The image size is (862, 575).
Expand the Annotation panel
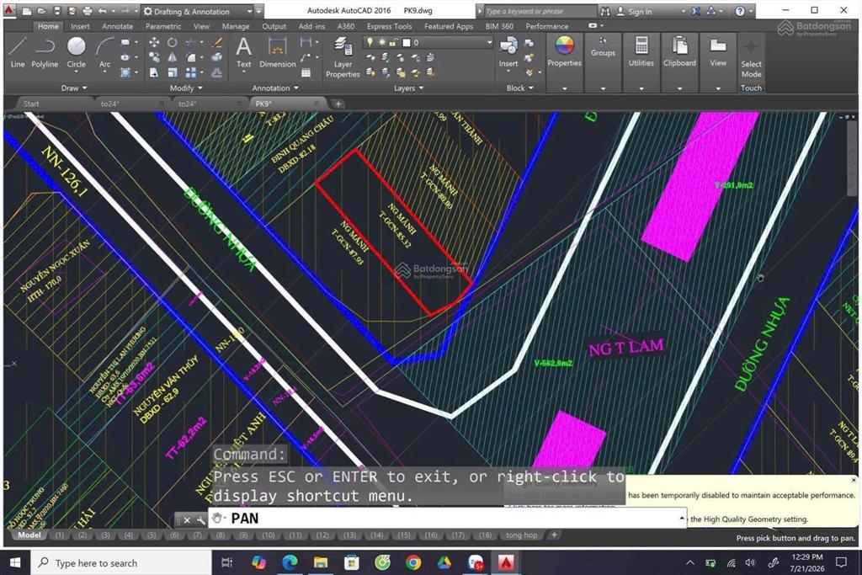pyautogui.click(x=275, y=88)
